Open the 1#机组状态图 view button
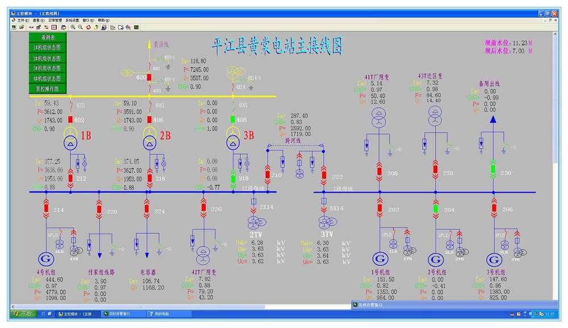568x328 pixels. point(48,48)
